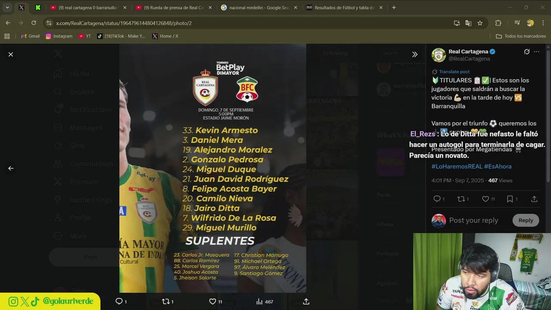View analytics icon under the photo
The image size is (551, 310).
[x=259, y=301]
